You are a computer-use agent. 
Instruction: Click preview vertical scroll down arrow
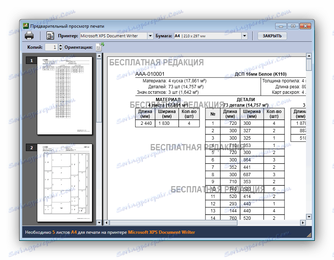pyautogui.click(x=309, y=217)
